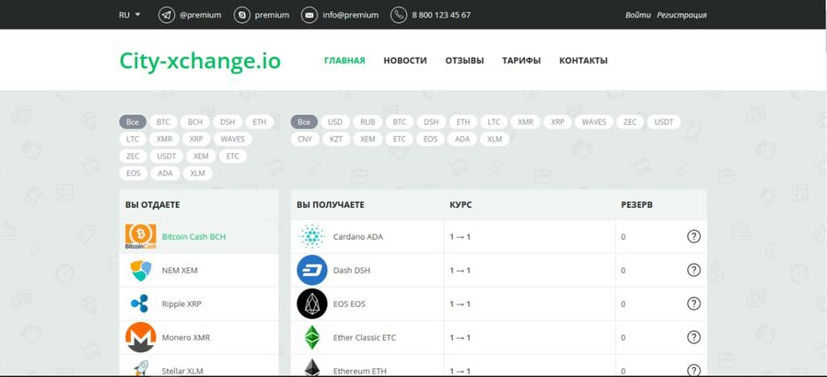This screenshot has height=377, width=827.
Task: Choose Cardano ADA text to receive
Action: (358, 237)
